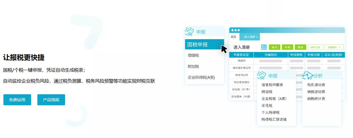353x138 pixels.
Task: Select the 增值税 table row
Action: pyautogui.click(x=287, y=61)
